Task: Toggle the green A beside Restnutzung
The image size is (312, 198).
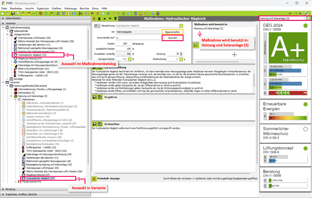Action: click(181, 59)
